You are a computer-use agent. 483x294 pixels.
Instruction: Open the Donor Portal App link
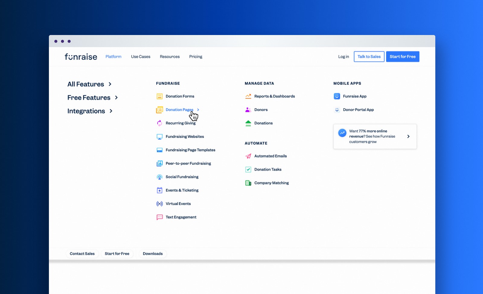tap(358, 110)
